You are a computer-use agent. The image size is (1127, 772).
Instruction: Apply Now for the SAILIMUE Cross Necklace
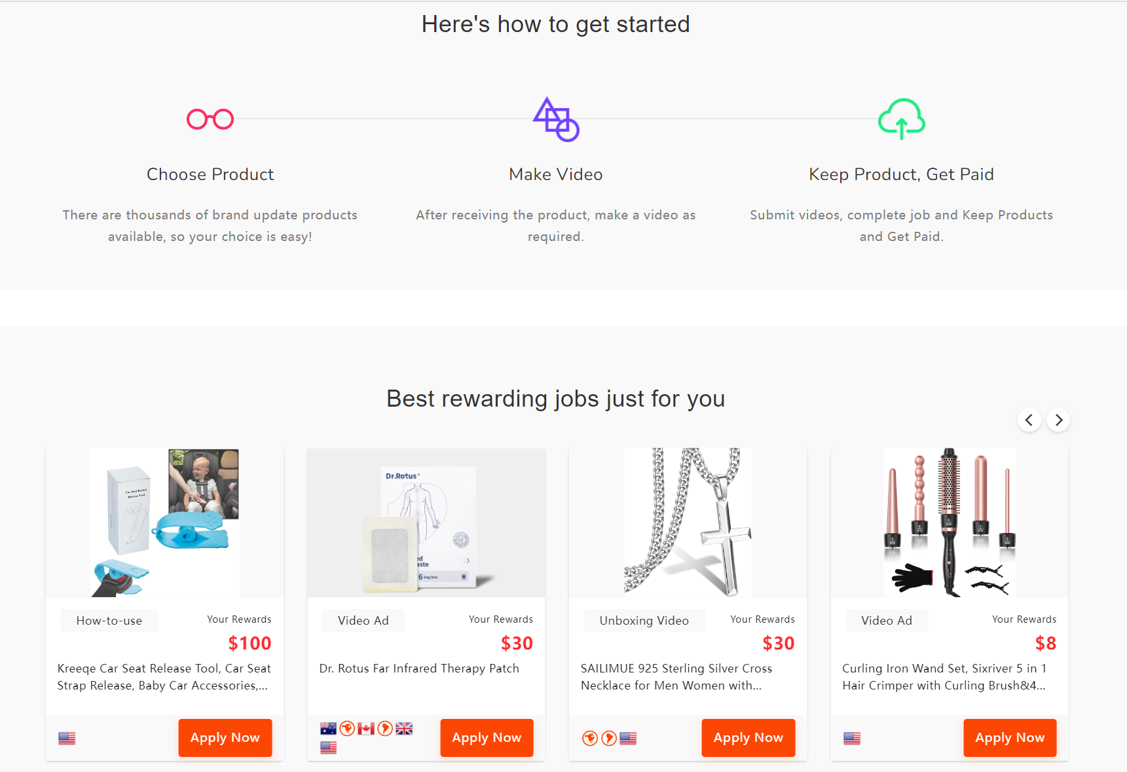pos(748,738)
